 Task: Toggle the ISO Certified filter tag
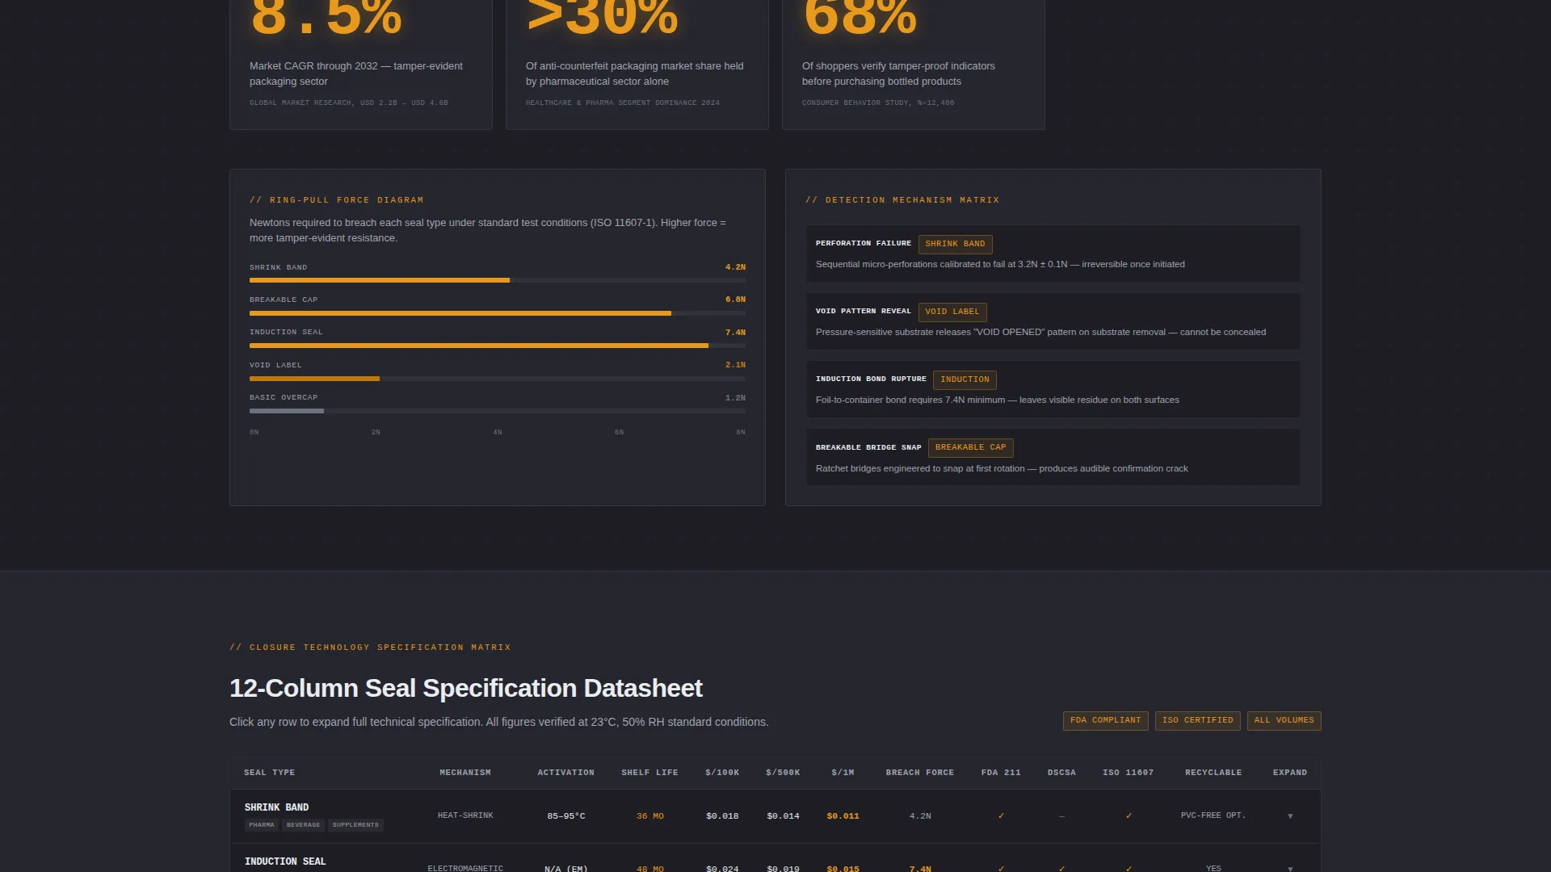click(1197, 720)
